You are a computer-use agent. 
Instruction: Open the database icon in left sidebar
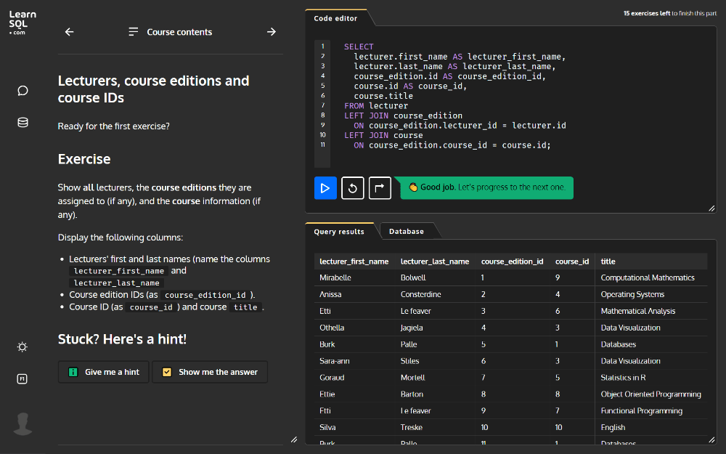[x=23, y=122]
